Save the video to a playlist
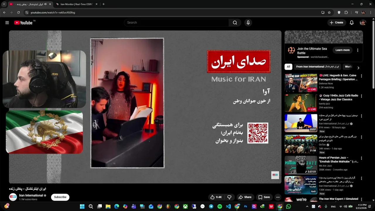The width and height of the screenshot is (375, 211). 264,197
